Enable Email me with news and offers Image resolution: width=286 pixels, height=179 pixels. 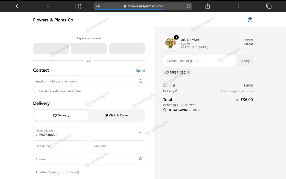(x=35, y=91)
